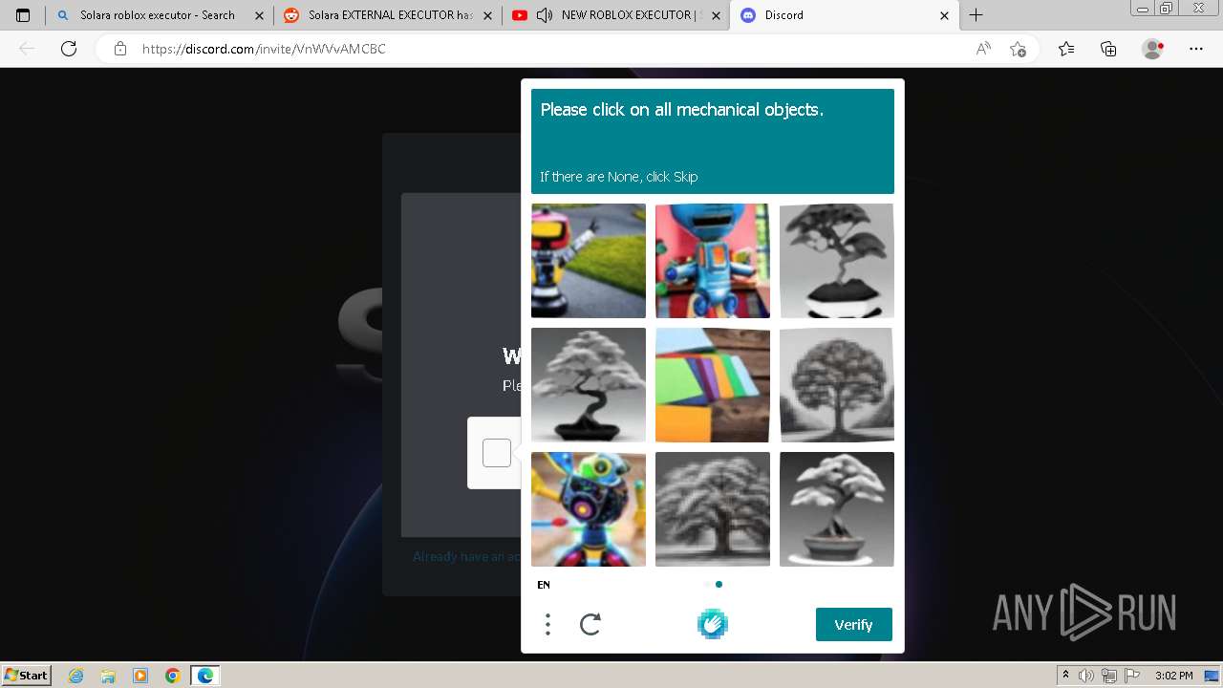Open browser Collections
The image size is (1223, 688).
[x=1108, y=49]
